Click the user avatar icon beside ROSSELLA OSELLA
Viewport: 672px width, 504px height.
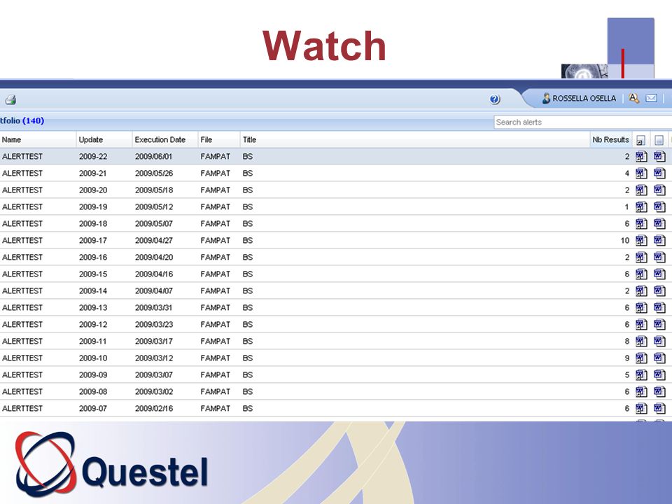click(x=546, y=98)
